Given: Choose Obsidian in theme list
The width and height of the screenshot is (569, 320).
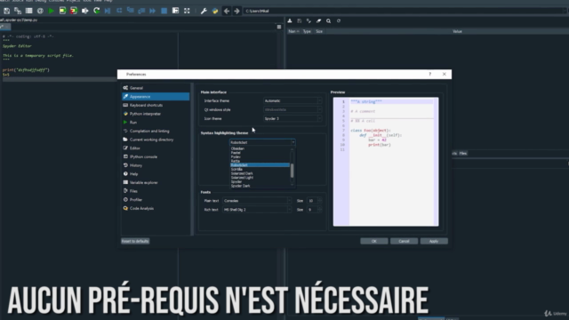Looking at the screenshot, I should point(260,148).
